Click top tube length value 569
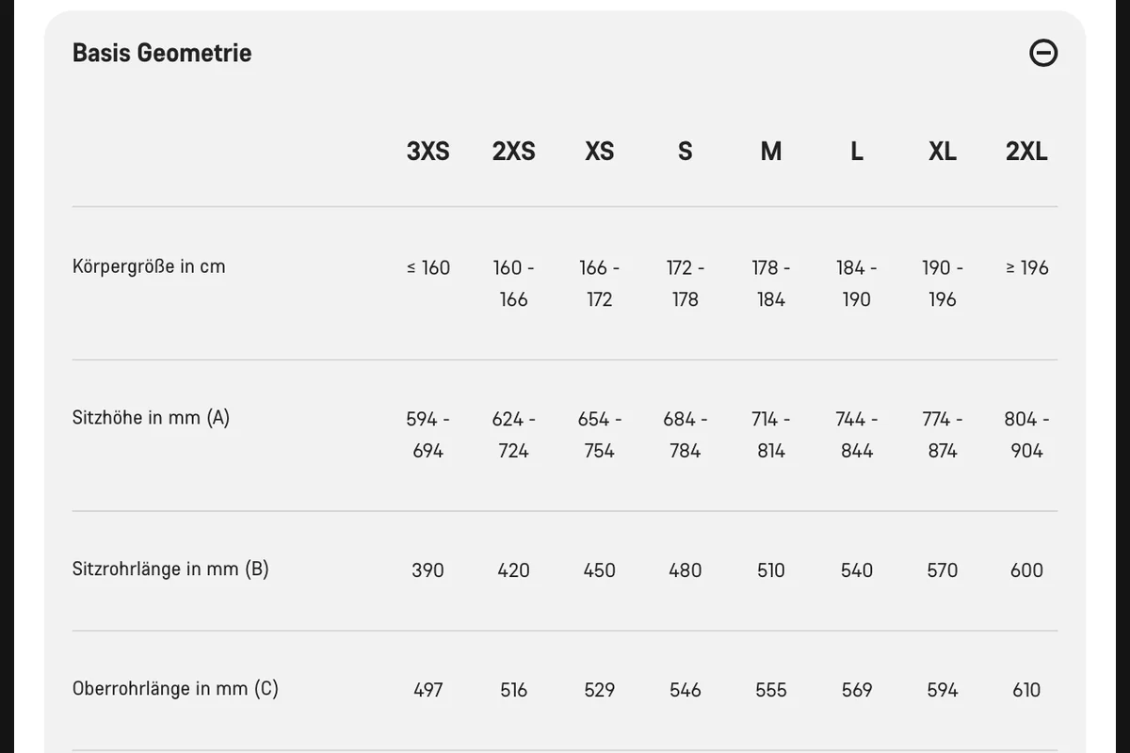 click(x=856, y=690)
